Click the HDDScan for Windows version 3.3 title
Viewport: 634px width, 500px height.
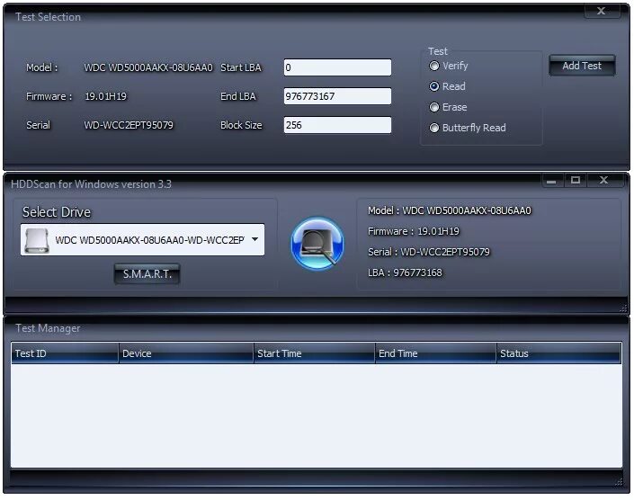[91, 184]
